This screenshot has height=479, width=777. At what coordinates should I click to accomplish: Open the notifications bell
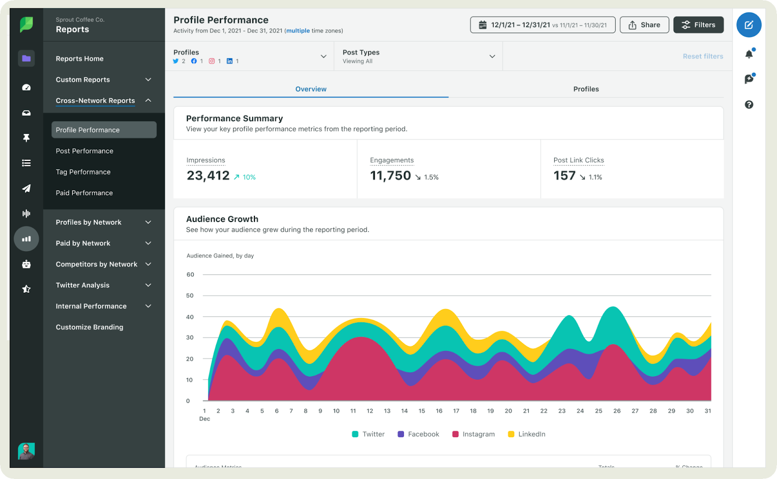click(749, 54)
